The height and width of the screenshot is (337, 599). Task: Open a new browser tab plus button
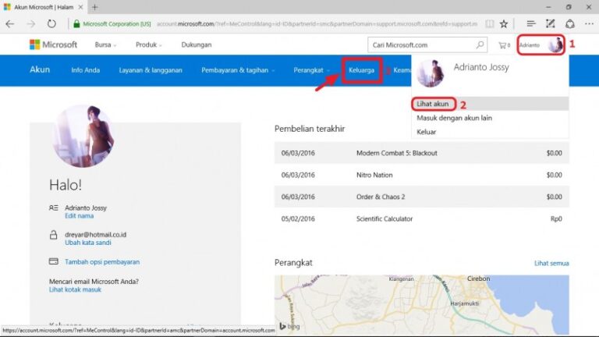coord(94,7)
